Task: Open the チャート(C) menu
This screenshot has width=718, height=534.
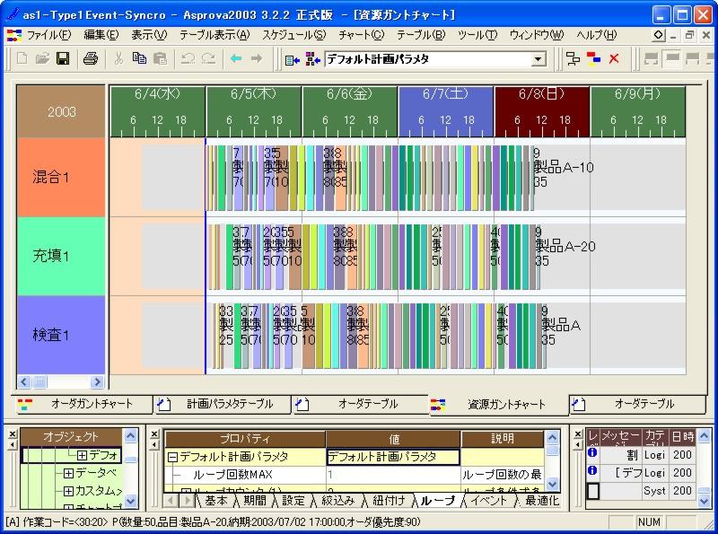Action: 362,35
